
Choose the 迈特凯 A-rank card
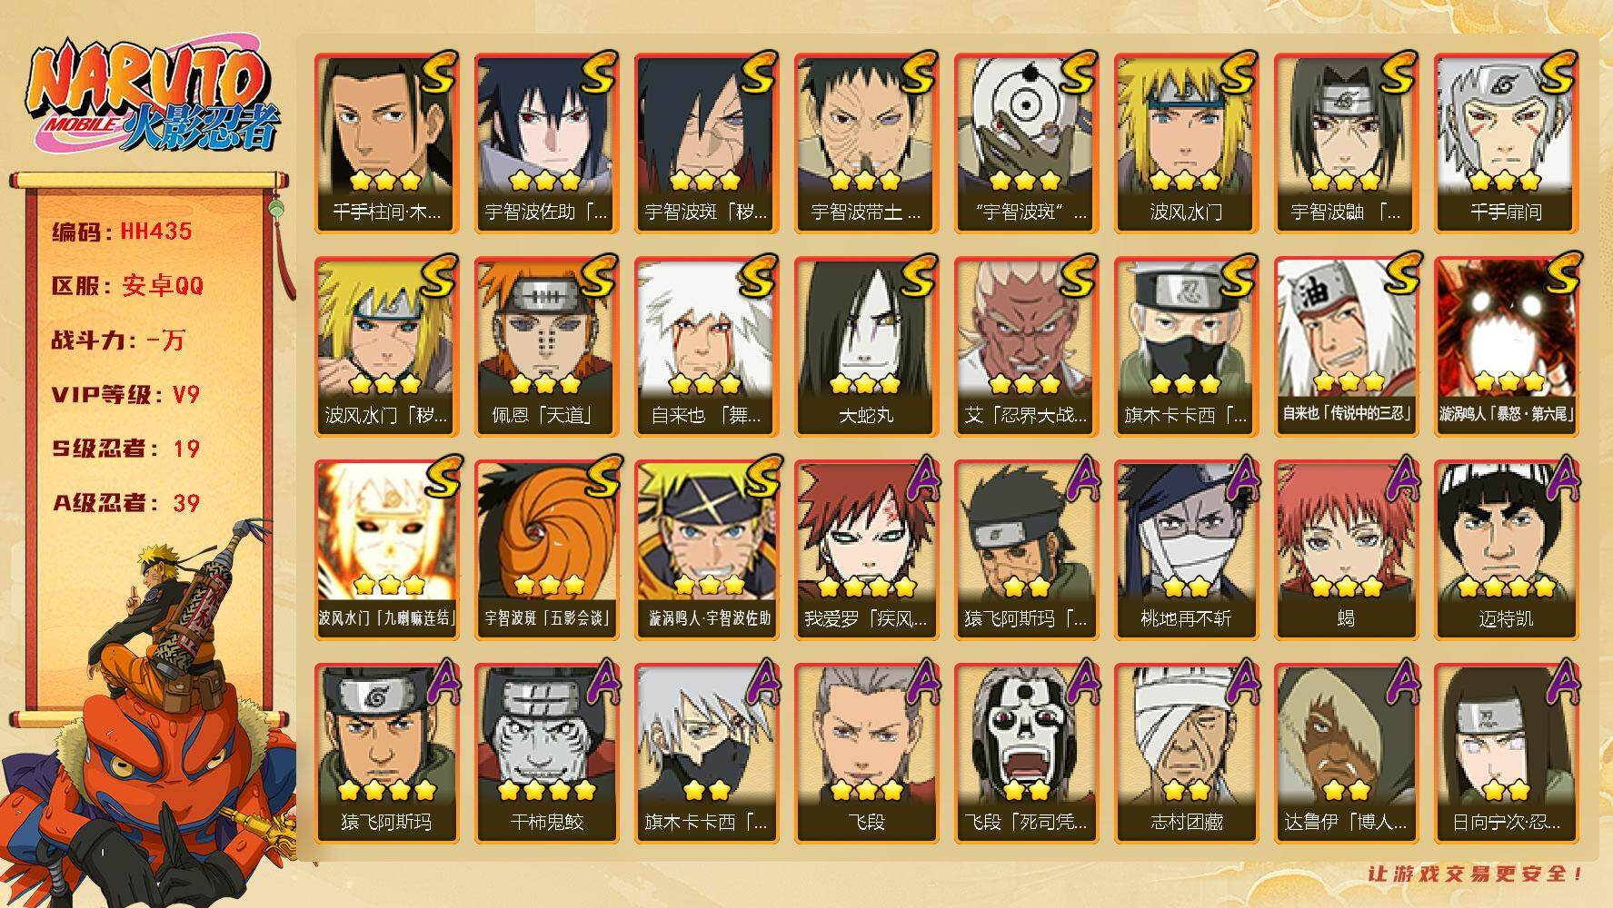point(1506,550)
